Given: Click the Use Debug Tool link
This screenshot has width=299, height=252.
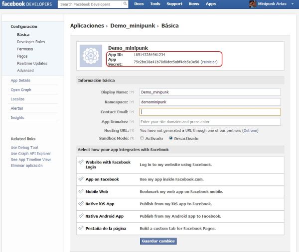Looking at the screenshot, I should [24, 148].
